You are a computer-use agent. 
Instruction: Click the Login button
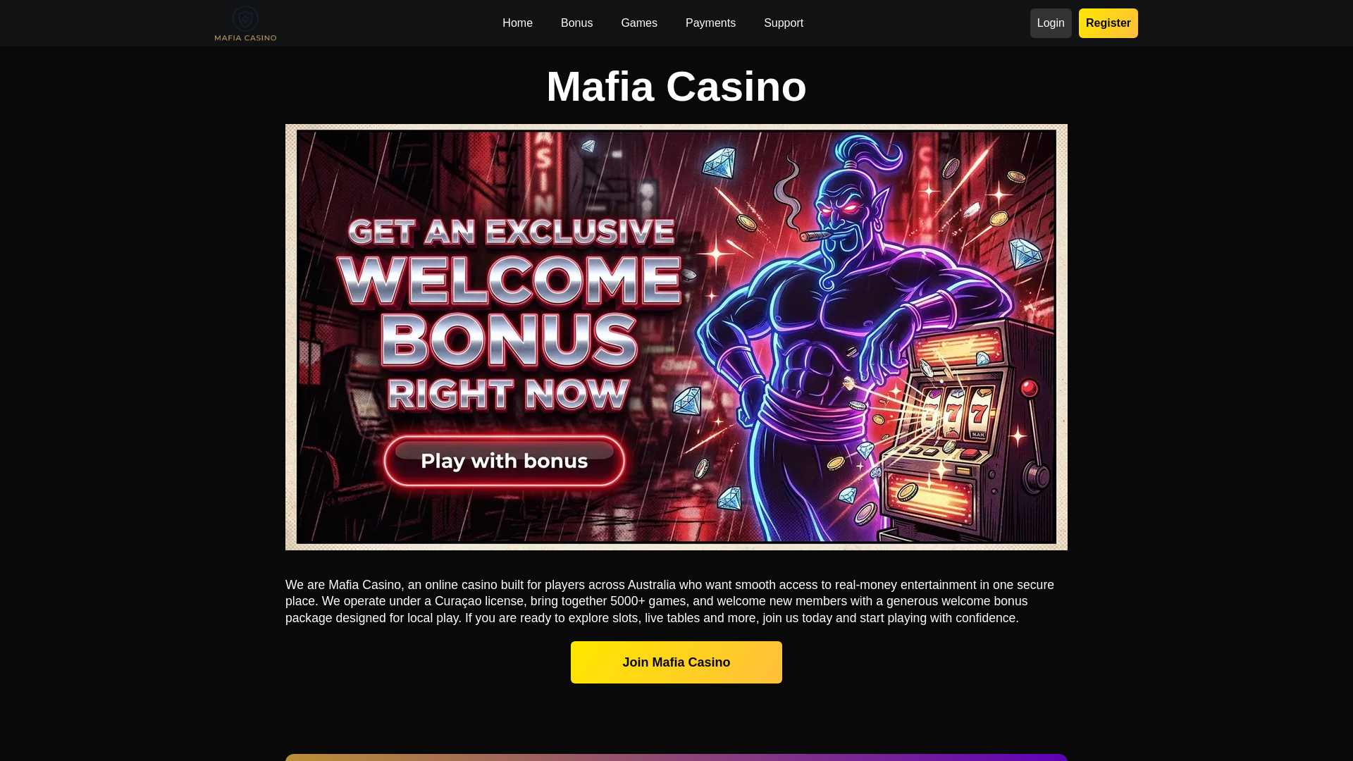coord(1051,23)
